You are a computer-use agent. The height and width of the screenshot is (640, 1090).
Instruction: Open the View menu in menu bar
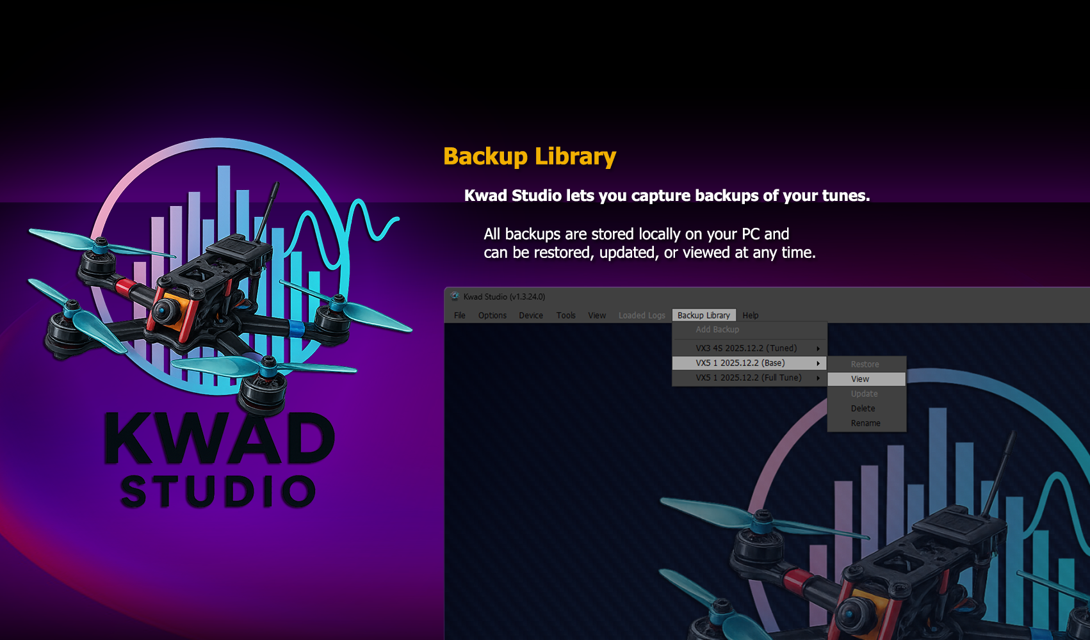pyautogui.click(x=597, y=316)
